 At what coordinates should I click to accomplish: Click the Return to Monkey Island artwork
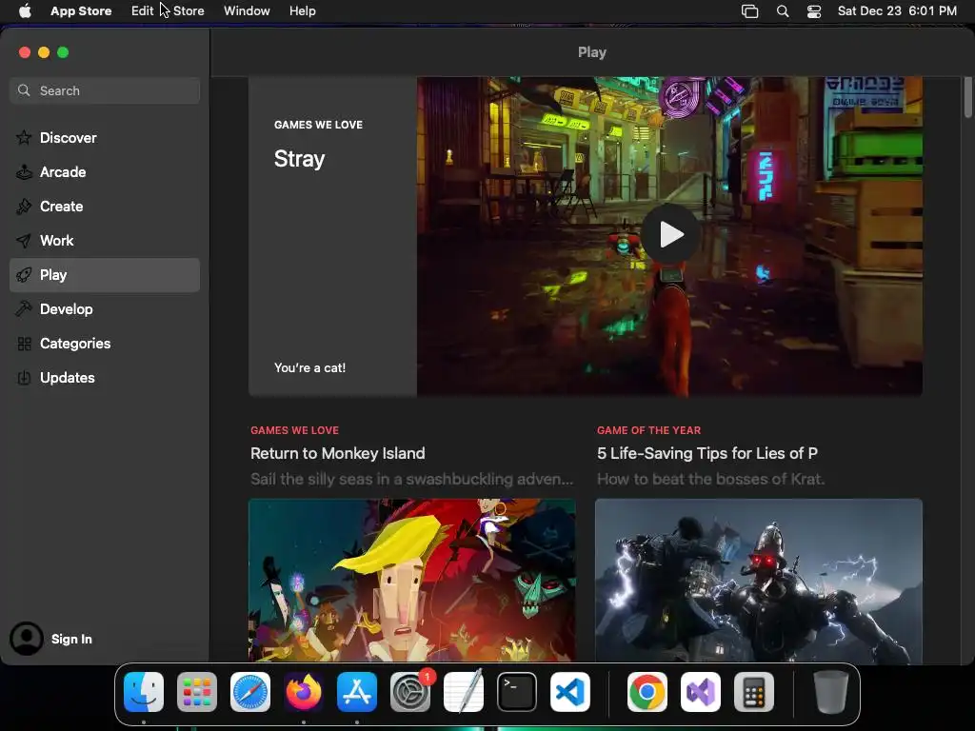coord(411,580)
